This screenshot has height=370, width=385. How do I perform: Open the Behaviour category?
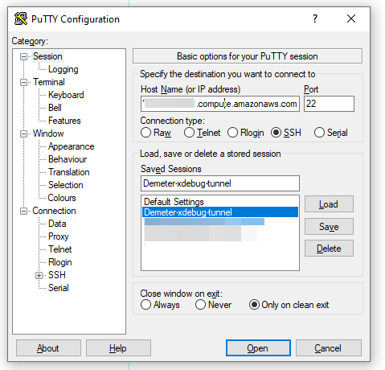(68, 159)
